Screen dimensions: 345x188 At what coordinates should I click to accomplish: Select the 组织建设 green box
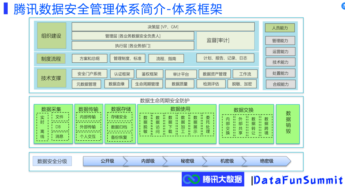(x=51, y=36)
